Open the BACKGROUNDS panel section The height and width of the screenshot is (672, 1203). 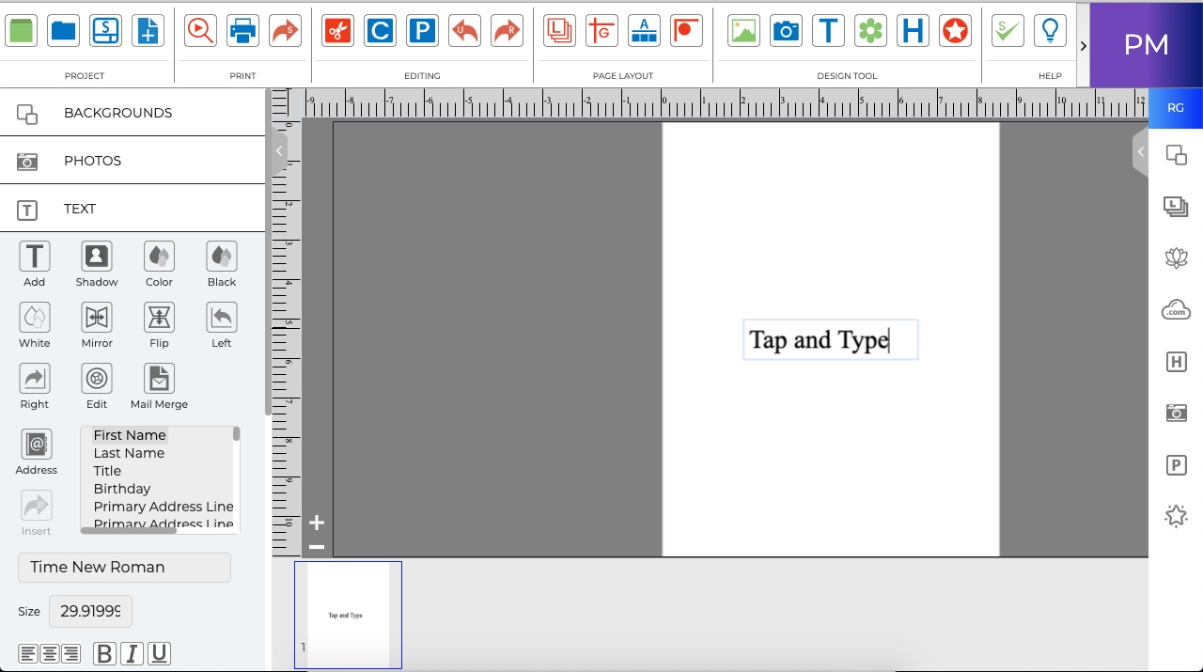tap(133, 113)
